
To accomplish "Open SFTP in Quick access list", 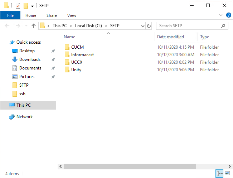I will (20, 85).
